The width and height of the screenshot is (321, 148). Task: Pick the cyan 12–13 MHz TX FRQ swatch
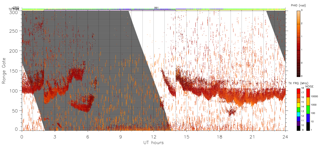click(298, 114)
